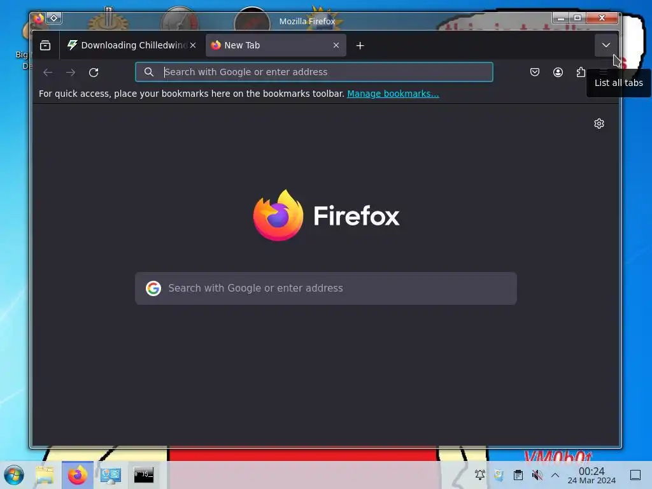Expand hidden system tray icons
652x489 pixels.
click(555, 475)
